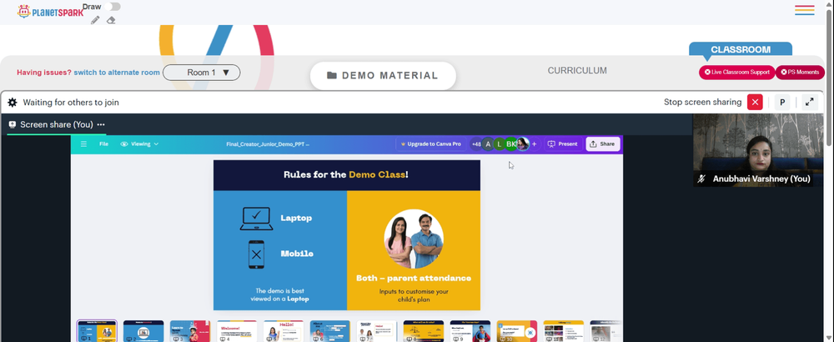The height and width of the screenshot is (342, 834).
Task: Click the parents photo on slide
Action: click(x=414, y=239)
